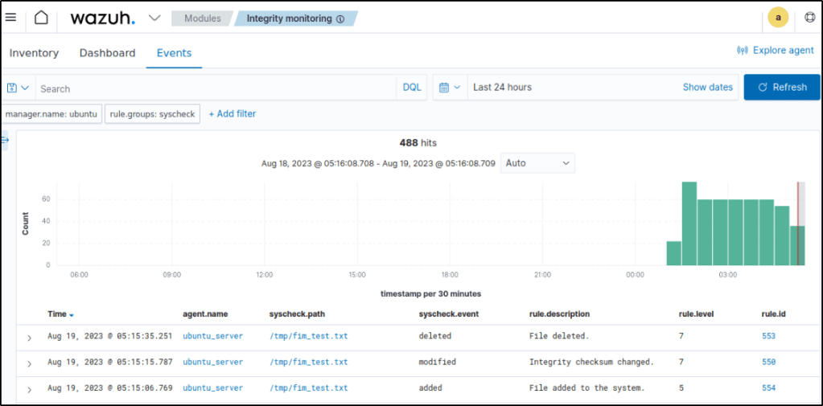Open the user avatar menu
Screen dimensions: 823x406
point(778,18)
